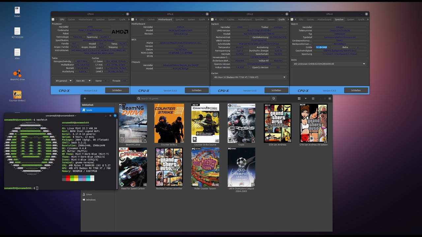Viewport: 422px width, 237px height.
Task: Click the left tab-scroll arrow in the CPU-X Karte 0 window
Action: [x=216, y=19]
